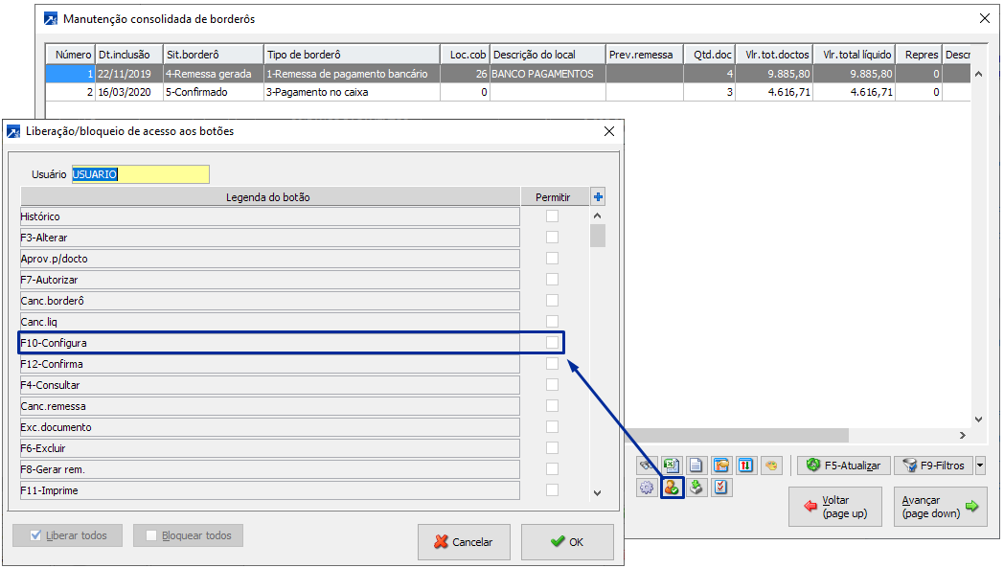Toggle Permitir for F6-Excluir

[552, 448]
